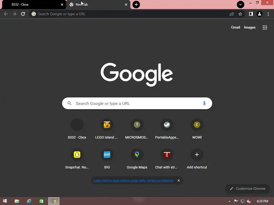Reload the current page
Image resolution: width=274 pixels, height=205 pixels.
pos(23,14)
